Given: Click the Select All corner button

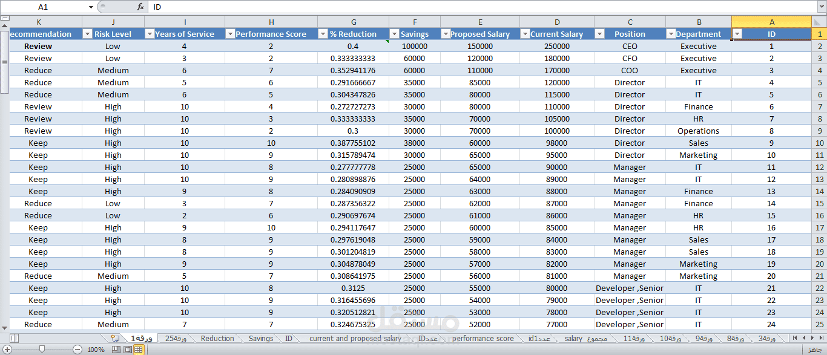Looking at the screenshot, I should (x=819, y=22).
